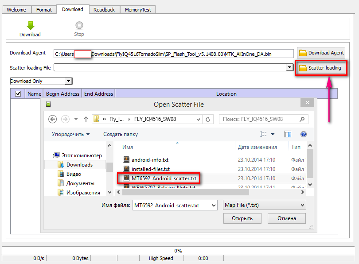
Task: Refresh the folder view in dialog
Action: coord(208,119)
